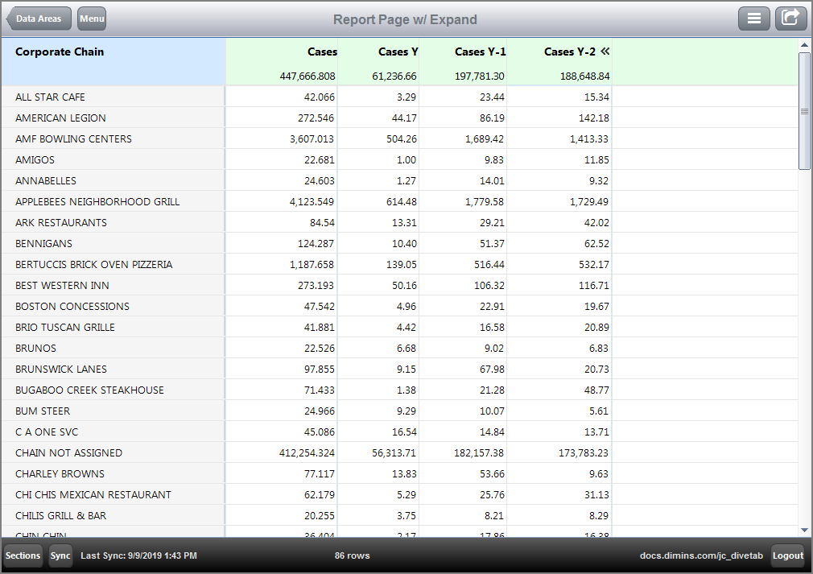813x574 pixels.
Task: Click the Sections control in bottom bar
Action: (23, 555)
